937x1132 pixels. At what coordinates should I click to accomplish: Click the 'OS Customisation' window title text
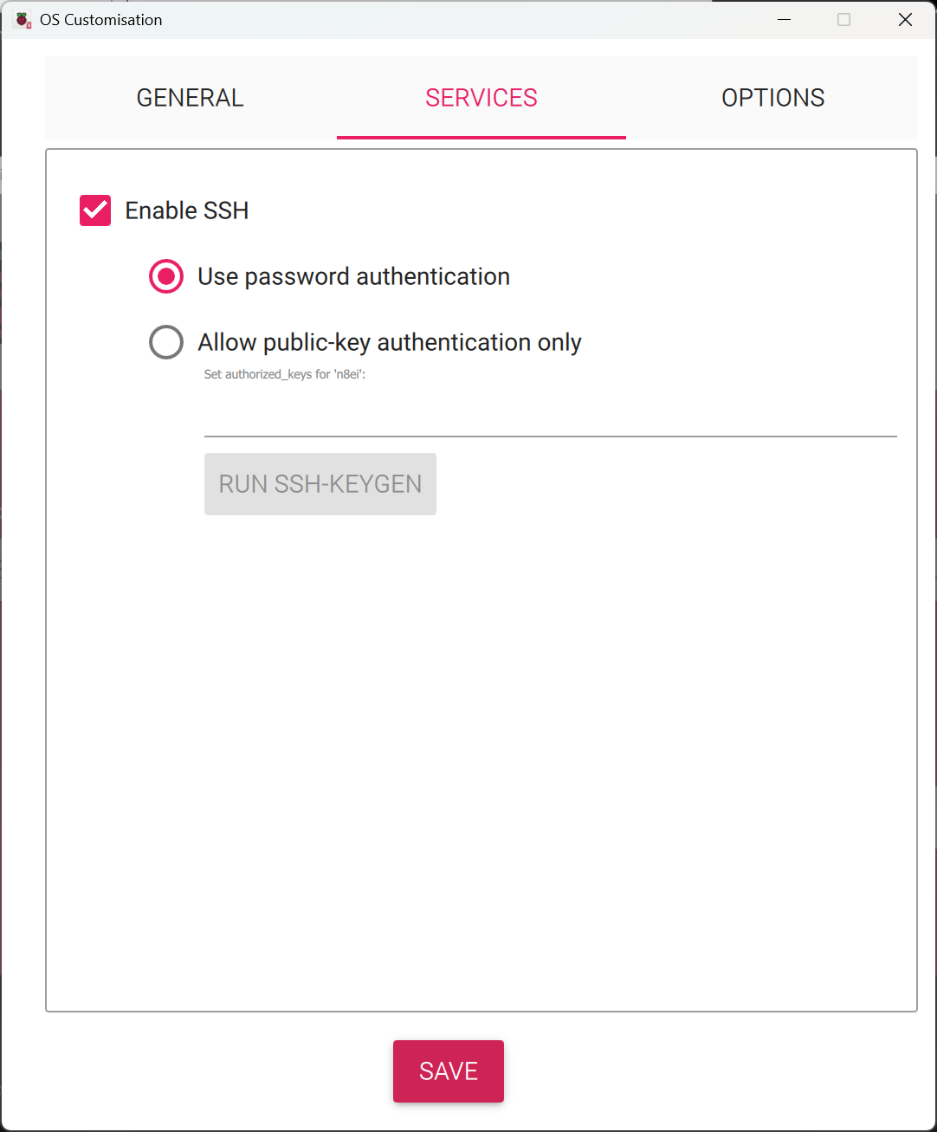[x=101, y=20]
